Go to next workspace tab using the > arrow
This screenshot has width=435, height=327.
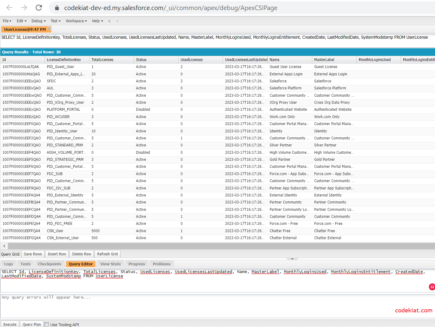[117, 21]
